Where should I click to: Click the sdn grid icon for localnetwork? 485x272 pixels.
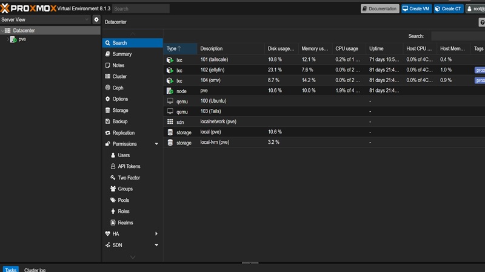(170, 122)
